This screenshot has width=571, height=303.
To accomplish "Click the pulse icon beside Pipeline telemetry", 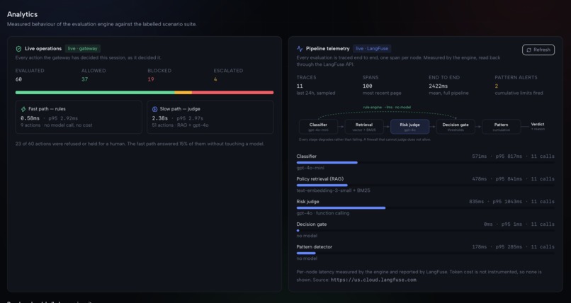I will click(300, 49).
